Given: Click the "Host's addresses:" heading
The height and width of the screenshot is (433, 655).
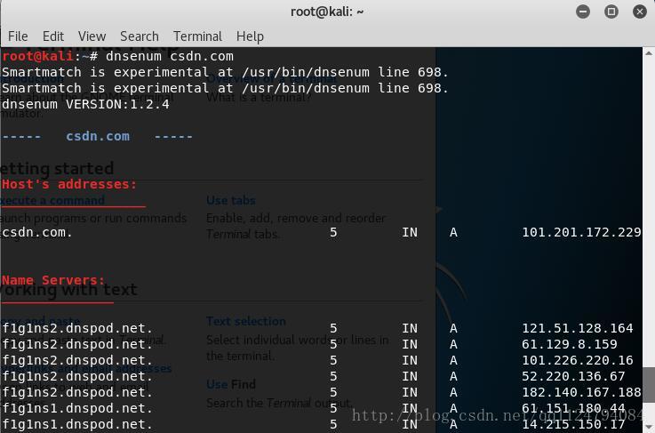Looking at the screenshot, I should pyautogui.click(x=69, y=184).
